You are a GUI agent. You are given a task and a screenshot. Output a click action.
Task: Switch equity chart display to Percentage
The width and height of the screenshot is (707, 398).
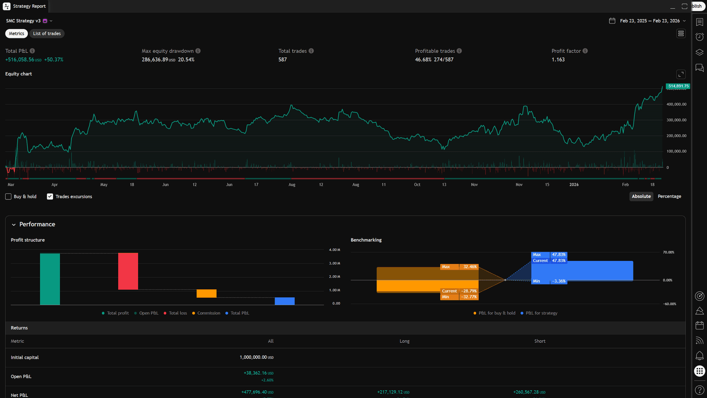click(669, 196)
